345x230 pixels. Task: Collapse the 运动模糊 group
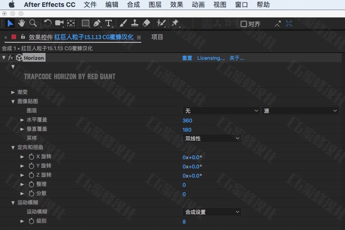click(13, 203)
